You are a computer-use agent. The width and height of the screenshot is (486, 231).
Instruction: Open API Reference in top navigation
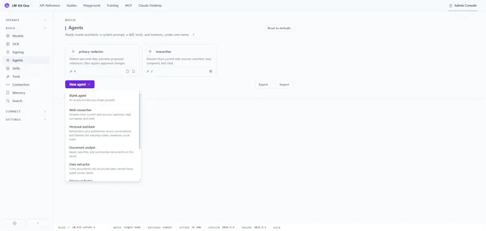click(50, 5)
